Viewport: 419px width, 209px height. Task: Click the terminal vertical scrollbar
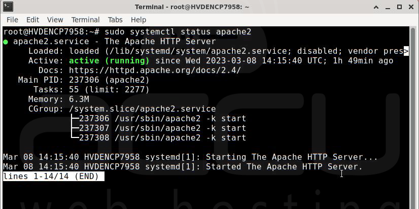[x=413, y=118]
